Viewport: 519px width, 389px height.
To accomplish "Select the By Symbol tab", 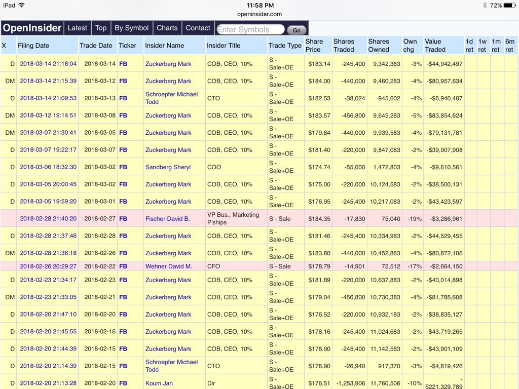I will pos(131,28).
